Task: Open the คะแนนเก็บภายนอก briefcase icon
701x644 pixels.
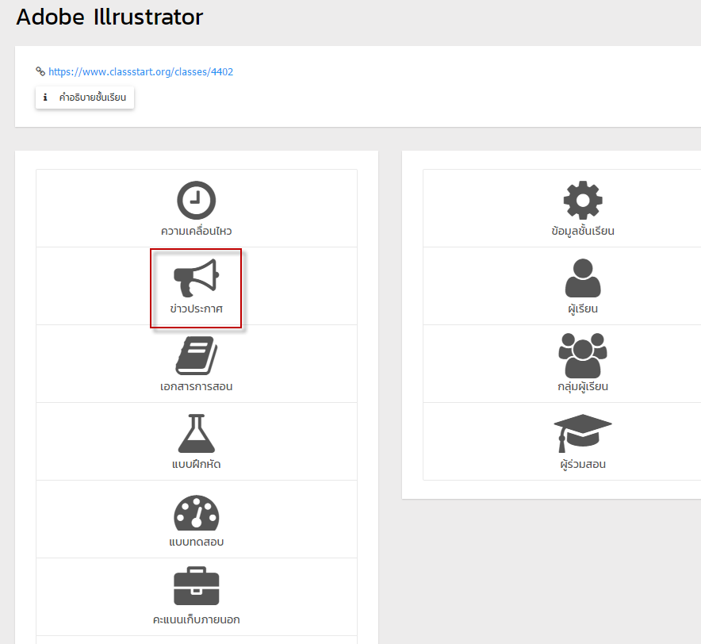Action: click(196, 586)
